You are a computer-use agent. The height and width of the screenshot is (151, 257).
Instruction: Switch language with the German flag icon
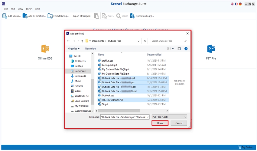coord(240,4)
